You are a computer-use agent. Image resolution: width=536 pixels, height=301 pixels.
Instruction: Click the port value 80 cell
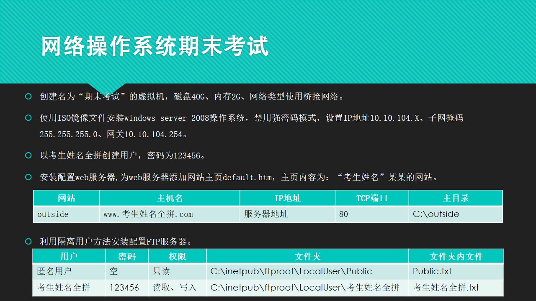click(x=372, y=214)
